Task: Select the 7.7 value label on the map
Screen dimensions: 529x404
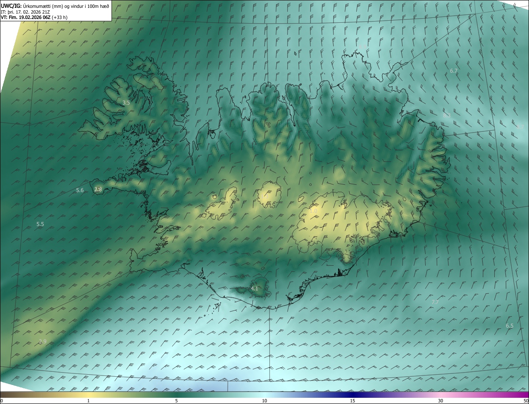Action: 435,302
